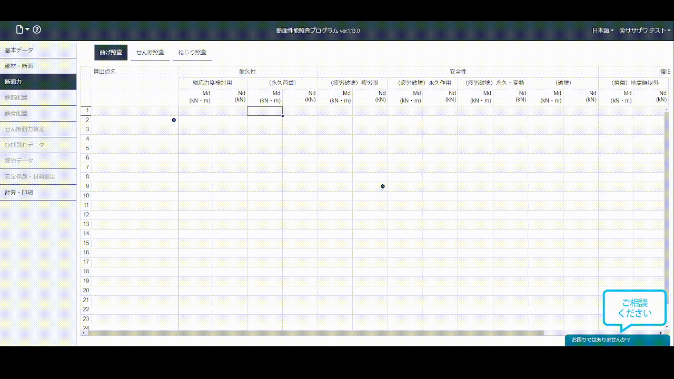
Task: Select the highlighted 永久荷重 Md cell in row 1
Action: click(x=265, y=111)
